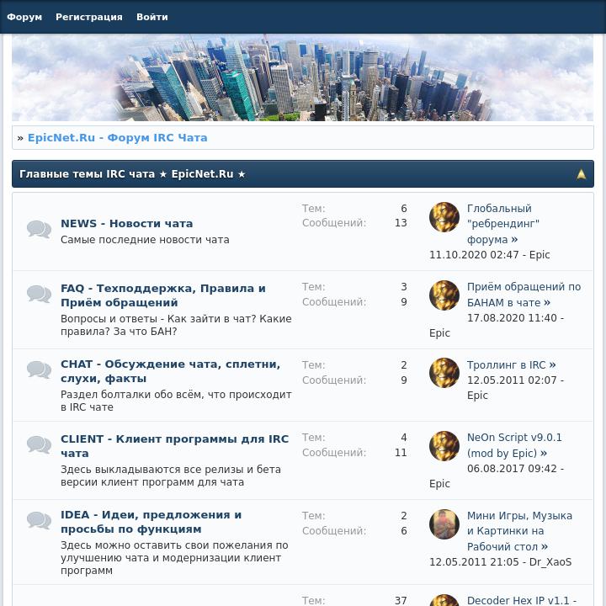Click the message count 11 in CLIENT row
This screenshot has height=606, width=606.
pyautogui.click(x=401, y=453)
